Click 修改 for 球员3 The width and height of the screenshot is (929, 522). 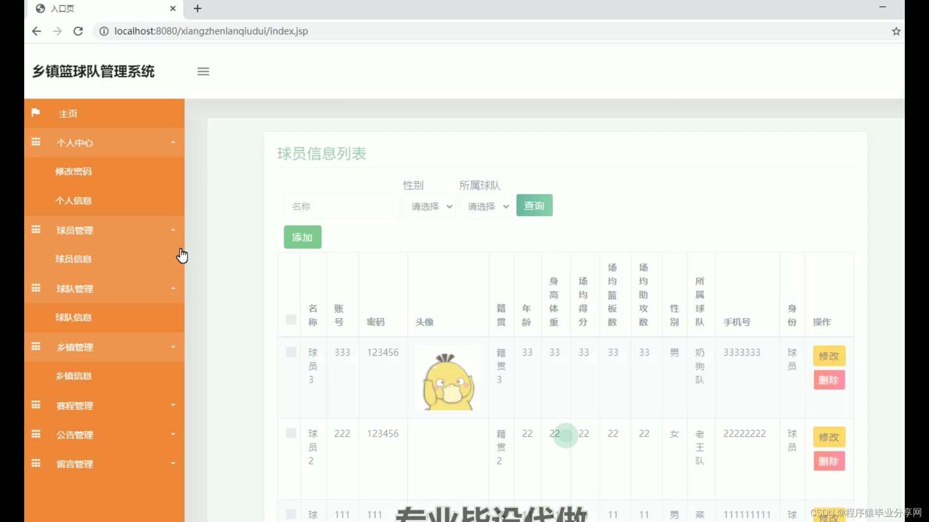pyautogui.click(x=829, y=356)
